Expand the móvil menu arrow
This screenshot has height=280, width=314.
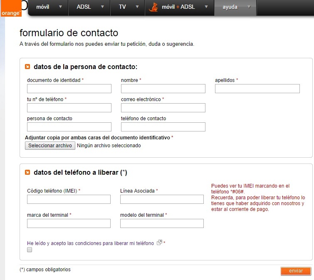[x=61, y=7]
